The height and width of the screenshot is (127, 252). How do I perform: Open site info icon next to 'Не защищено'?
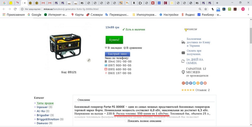coord(22,9)
